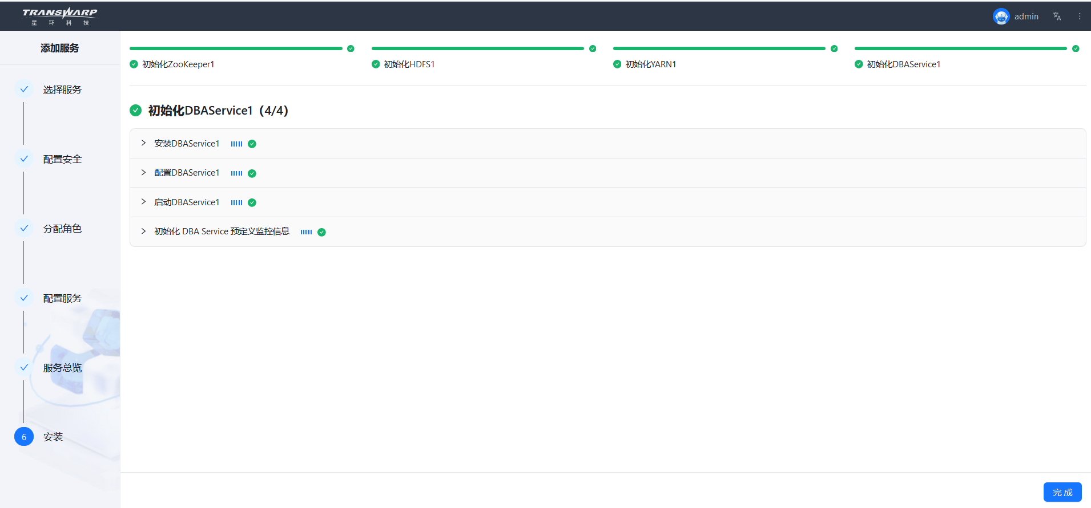Click check mark ending YARN1 progress bar
1091x508 pixels.
[834, 48]
